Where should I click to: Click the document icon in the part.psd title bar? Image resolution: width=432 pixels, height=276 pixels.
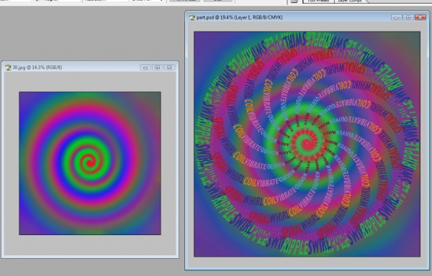tap(192, 17)
